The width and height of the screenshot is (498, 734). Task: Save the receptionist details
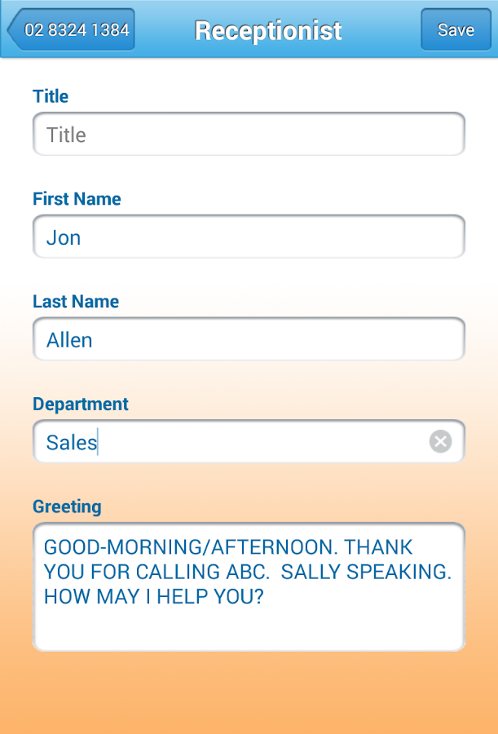point(456,30)
